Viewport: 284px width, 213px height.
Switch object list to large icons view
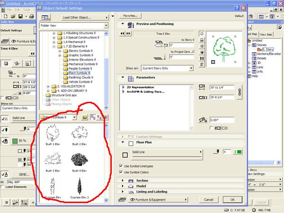pos(93,117)
